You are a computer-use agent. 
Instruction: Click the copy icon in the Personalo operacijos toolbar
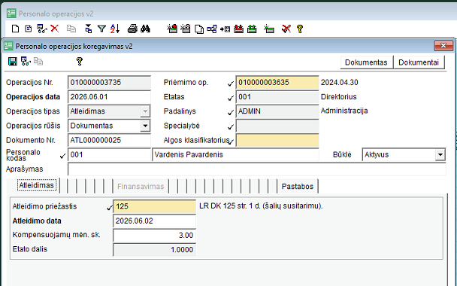(x=71, y=29)
